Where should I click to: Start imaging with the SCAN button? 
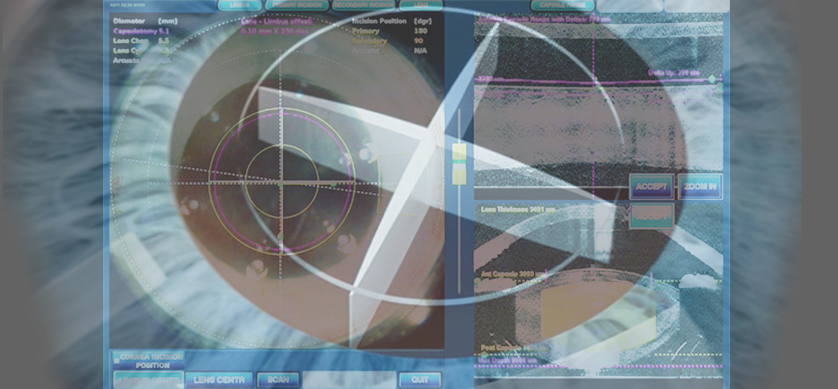[278, 380]
